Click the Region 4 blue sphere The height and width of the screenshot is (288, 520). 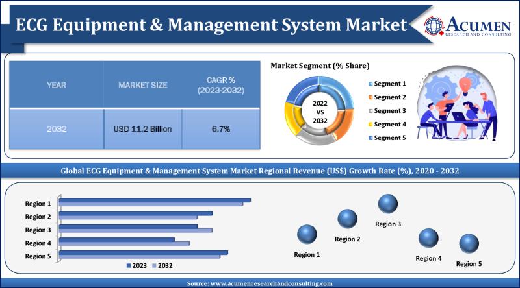point(428,239)
